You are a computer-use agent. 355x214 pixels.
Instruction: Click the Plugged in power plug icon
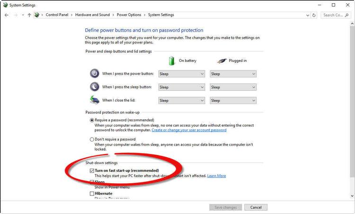pos(222,60)
